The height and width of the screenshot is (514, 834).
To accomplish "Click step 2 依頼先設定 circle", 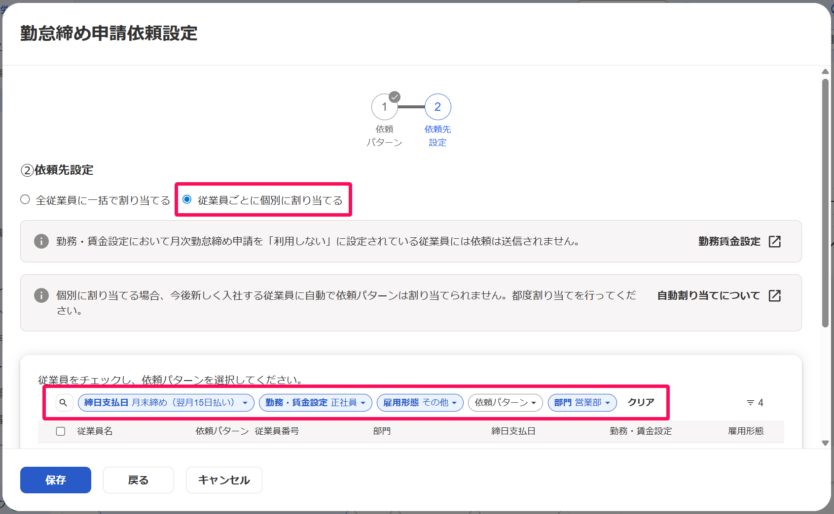I will [x=438, y=107].
